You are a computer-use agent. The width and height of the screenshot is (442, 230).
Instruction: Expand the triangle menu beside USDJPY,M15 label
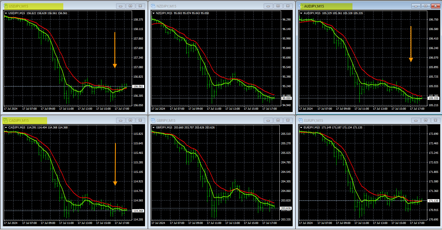[x=6, y=13]
